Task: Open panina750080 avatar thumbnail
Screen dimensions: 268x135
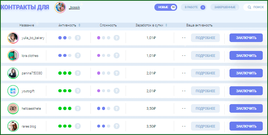Action: (13, 73)
